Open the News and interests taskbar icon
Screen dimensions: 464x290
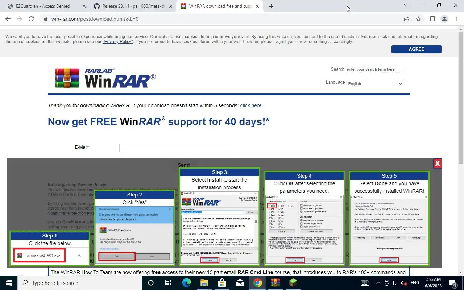coord(365,283)
